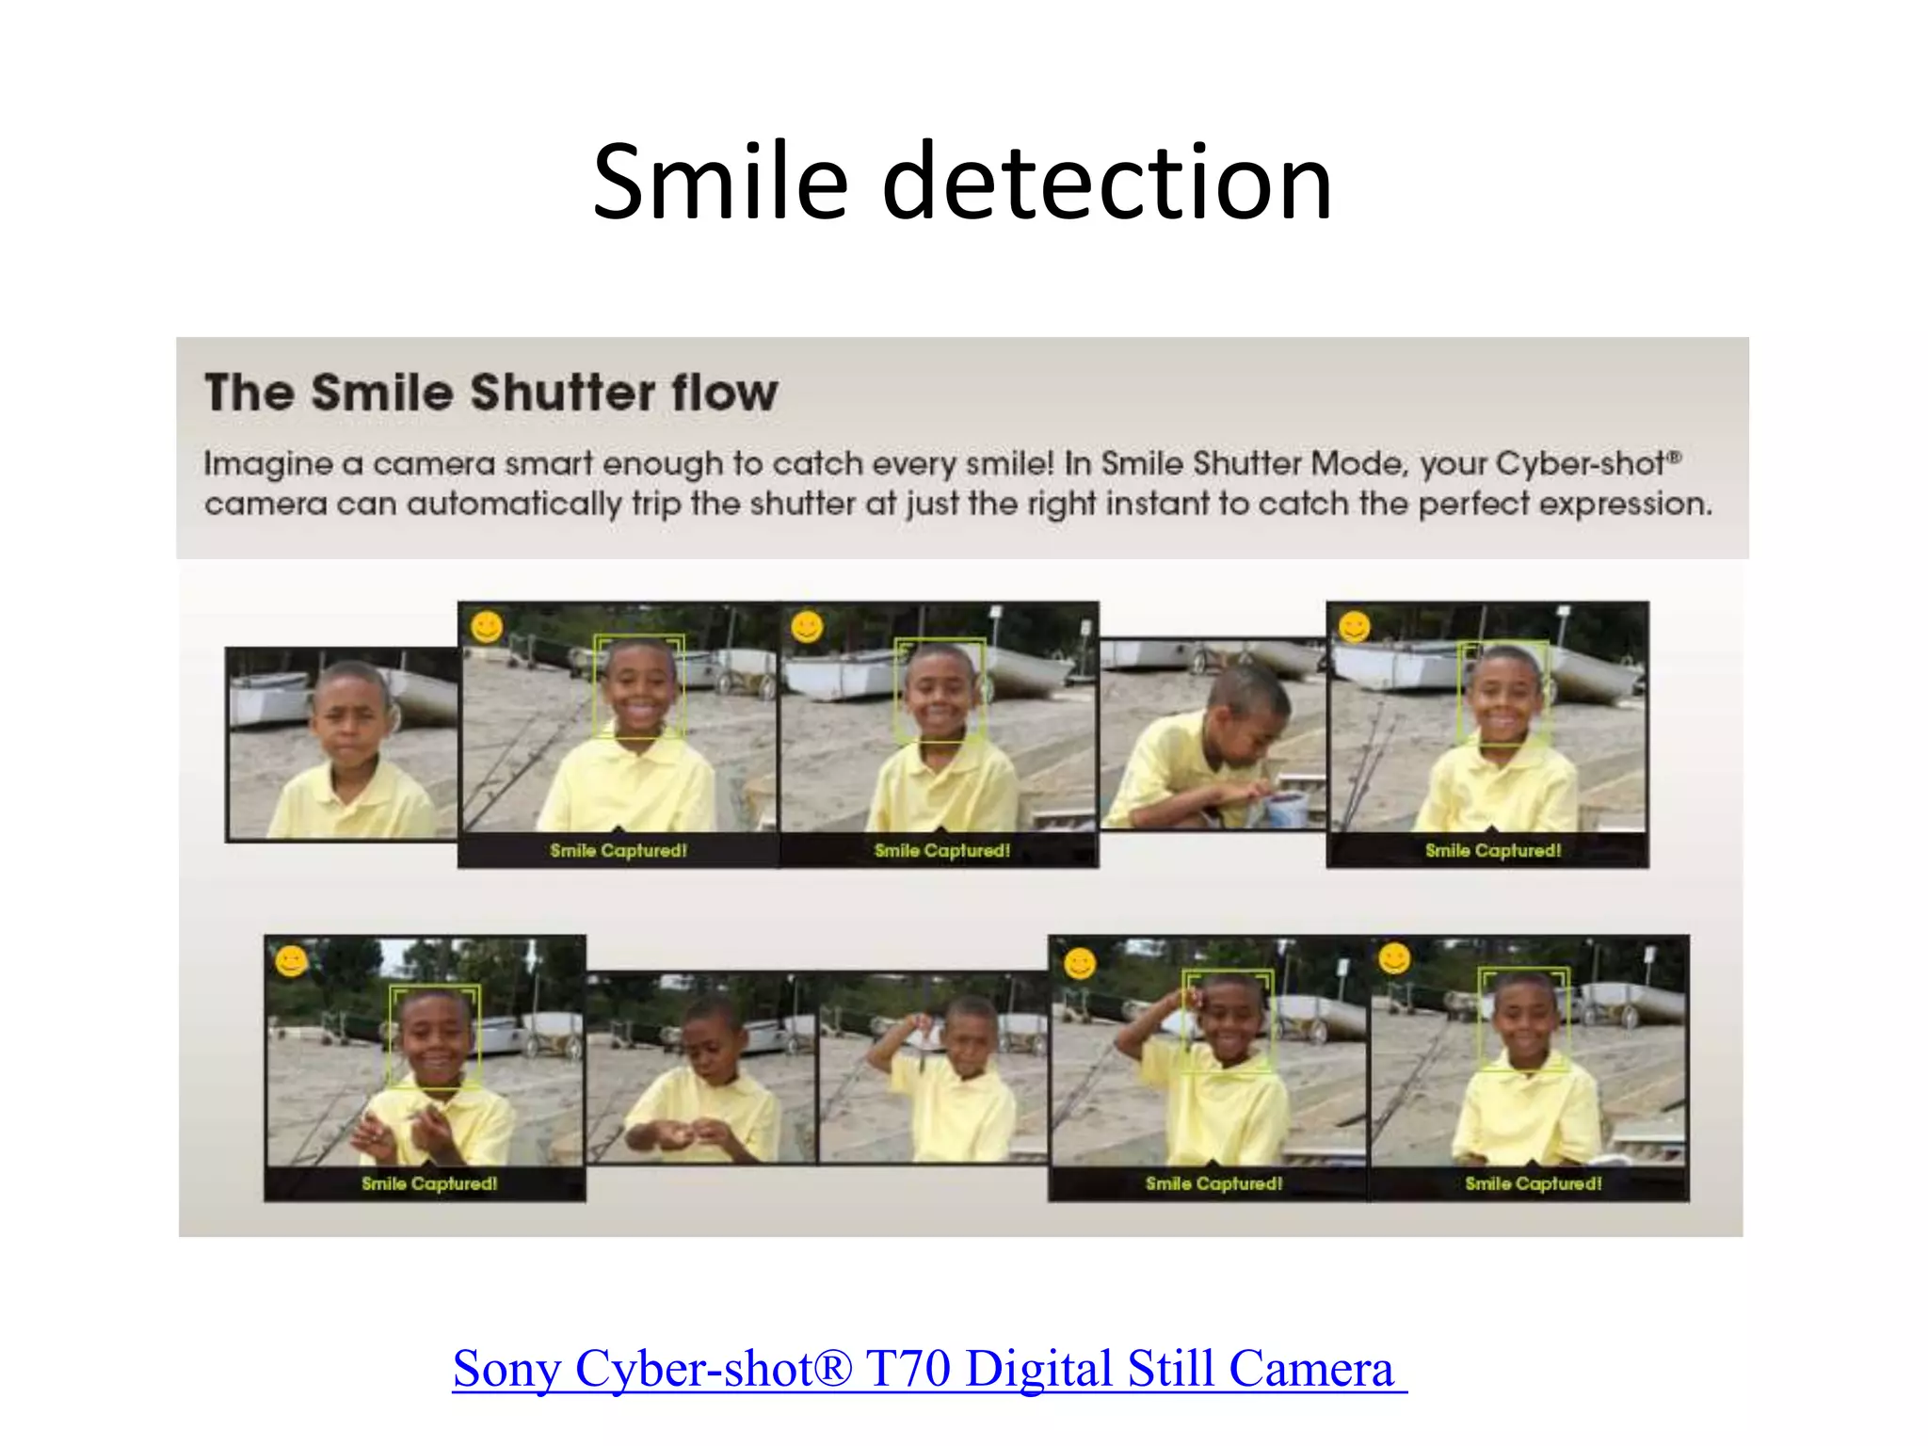1928x1446 pixels.
Task: Click the smiley icon on the first bottom-row photo
Action: pyautogui.click(x=292, y=960)
